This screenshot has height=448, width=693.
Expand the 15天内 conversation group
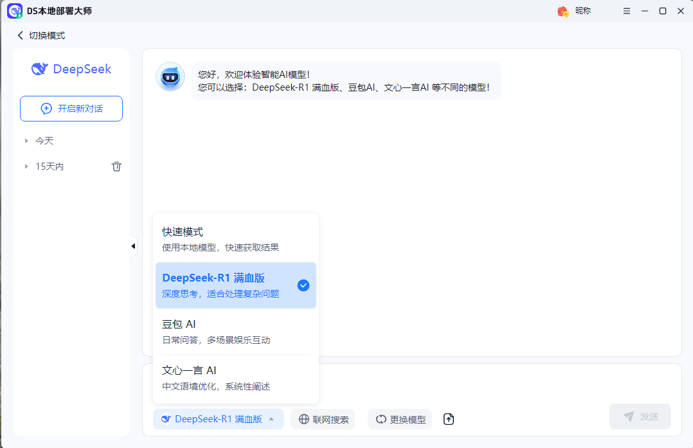pos(26,166)
